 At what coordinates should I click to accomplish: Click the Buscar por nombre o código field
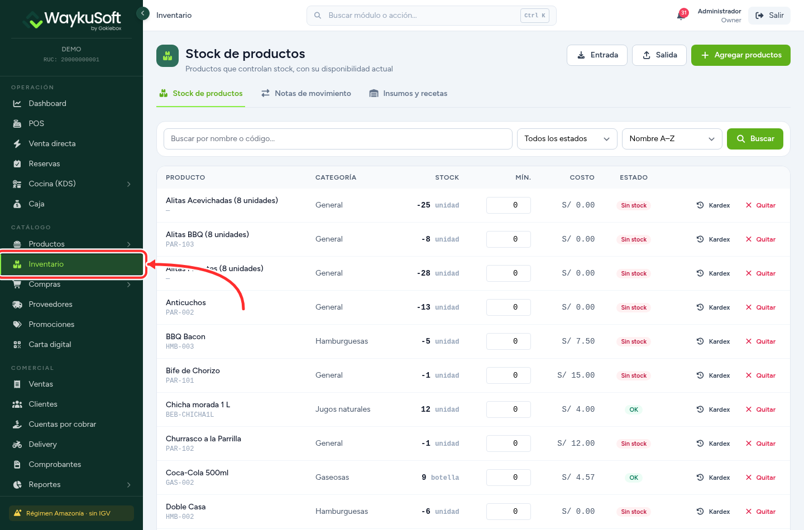[338, 139]
